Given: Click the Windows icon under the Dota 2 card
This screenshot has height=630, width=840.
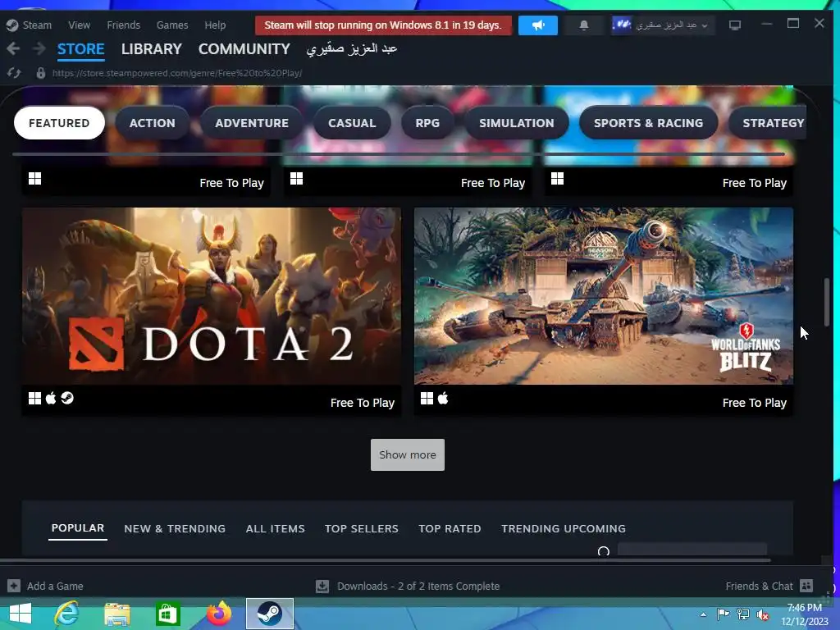Looking at the screenshot, I should (34, 398).
